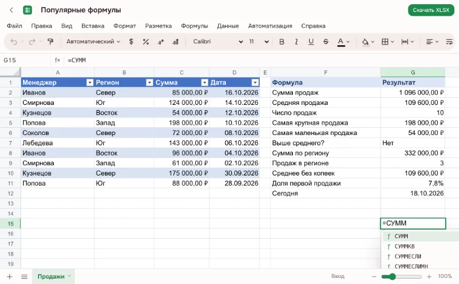This screenshot has height=284, width=459.
Task: Open the Вид menu
Action: click(67, 26)
